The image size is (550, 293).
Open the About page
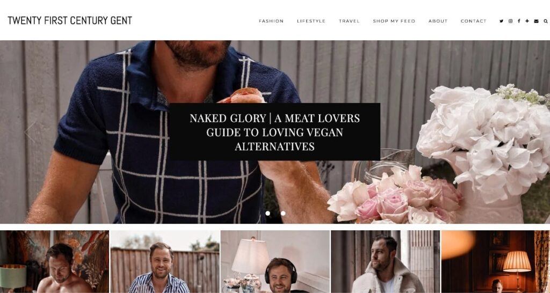pyautogui.click(x=438, y=21)
